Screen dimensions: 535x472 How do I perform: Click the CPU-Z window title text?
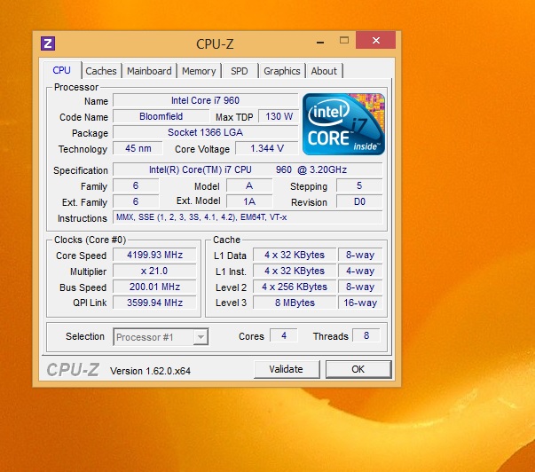click(215, 44)
